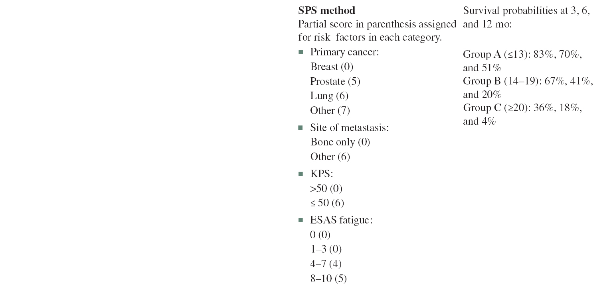Select the Prostate (5) entry
The width and height of the screenshot is (613, 286).
click(335, 82)
